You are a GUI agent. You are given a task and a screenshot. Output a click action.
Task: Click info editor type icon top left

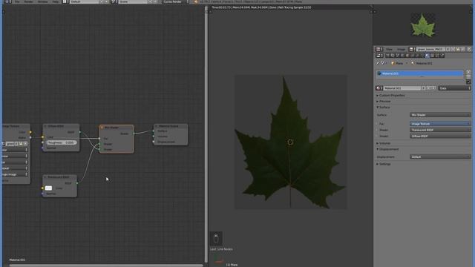(x=8, y=1)
